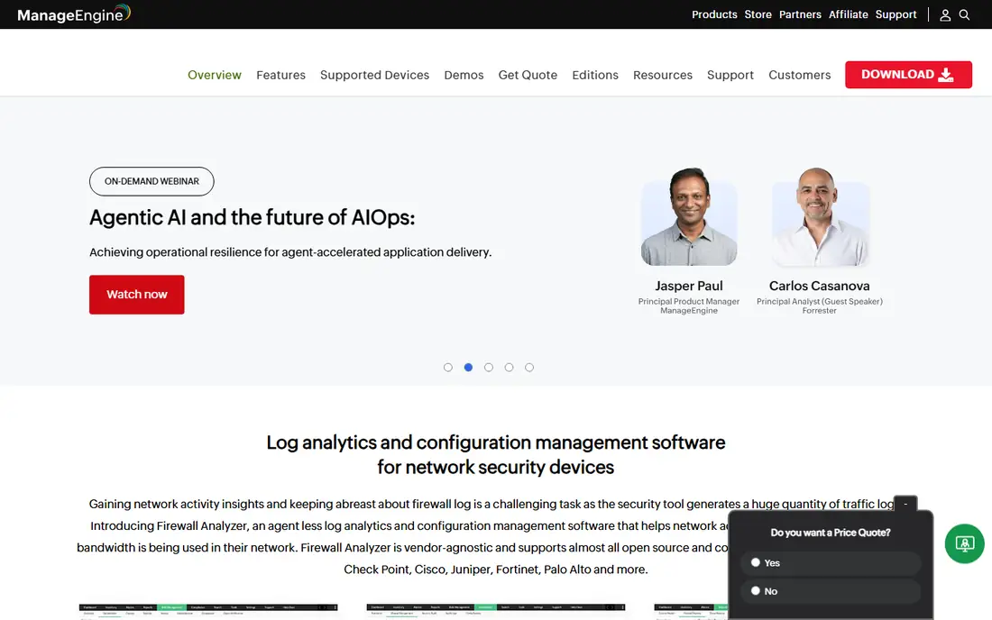Viewport: 992px width, 620px height.
Task: Click the ON-DEMAND WEBINAR badge
Action: point(152,181)
